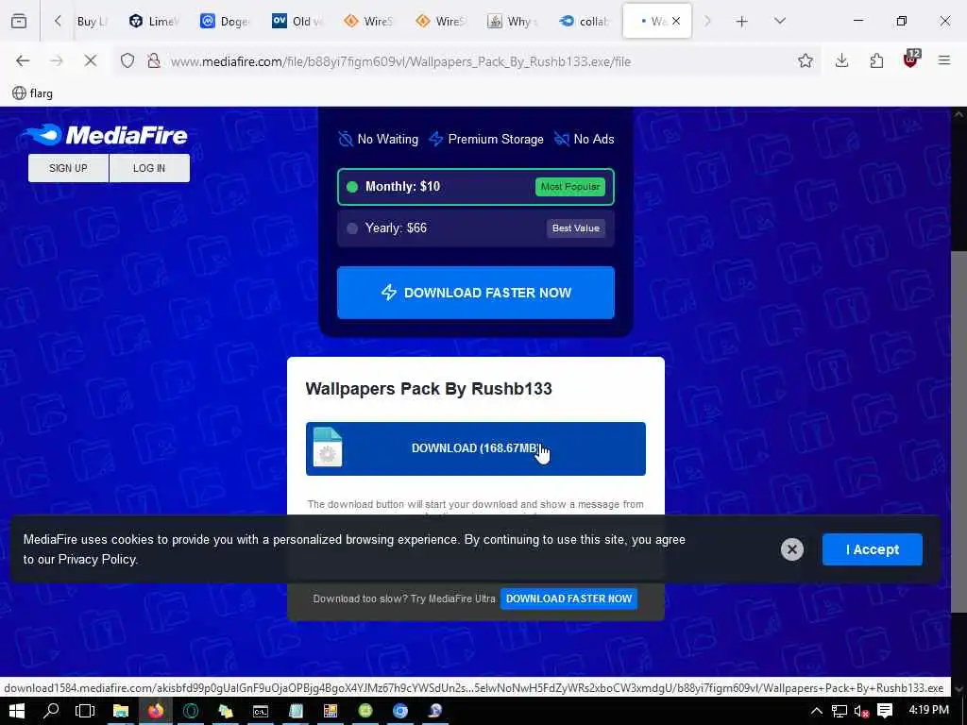Open network icon in system tray
The height and width of the screenshot is (725, 967).
pyautogui.click(x=840, y=711)
